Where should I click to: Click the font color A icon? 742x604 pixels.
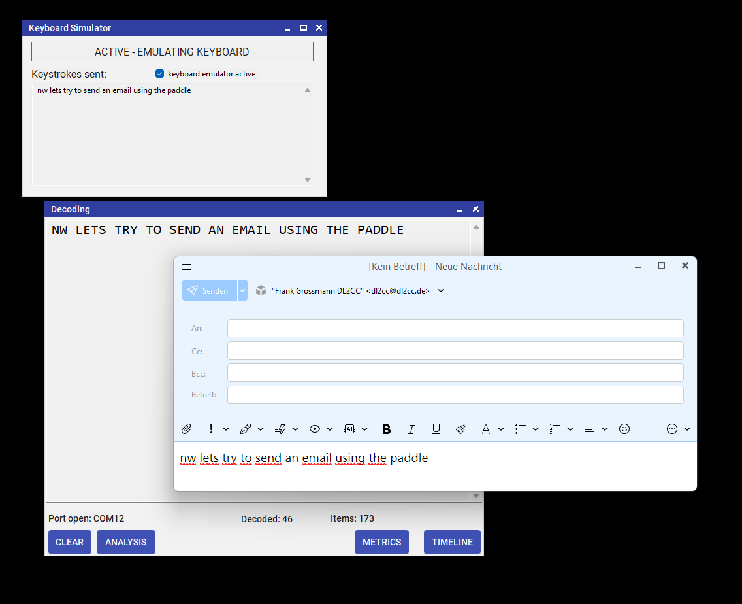click(x=485, y=429)
